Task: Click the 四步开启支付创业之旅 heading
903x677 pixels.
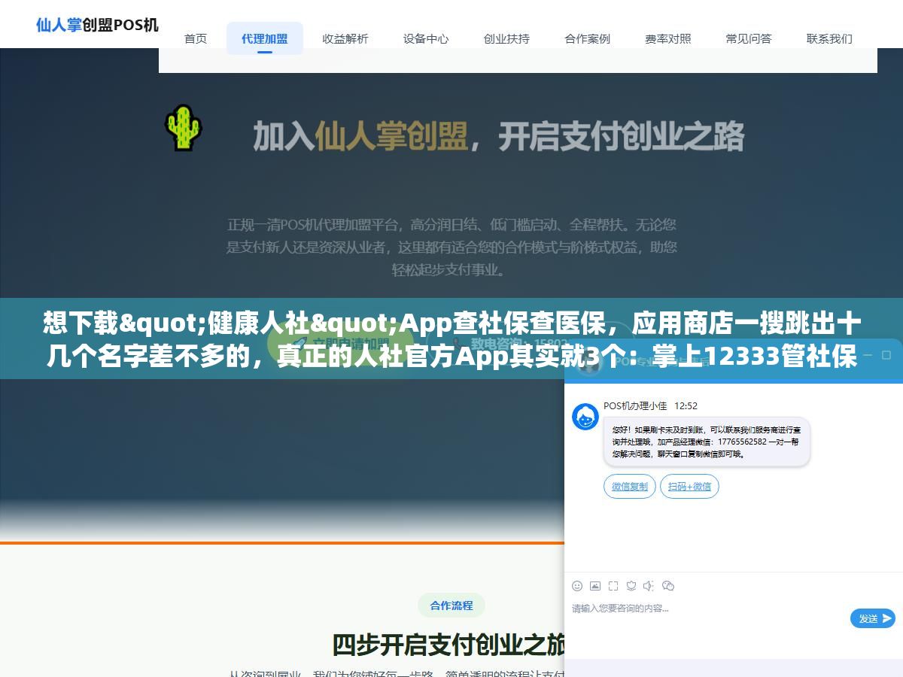Action: point(449,645)
